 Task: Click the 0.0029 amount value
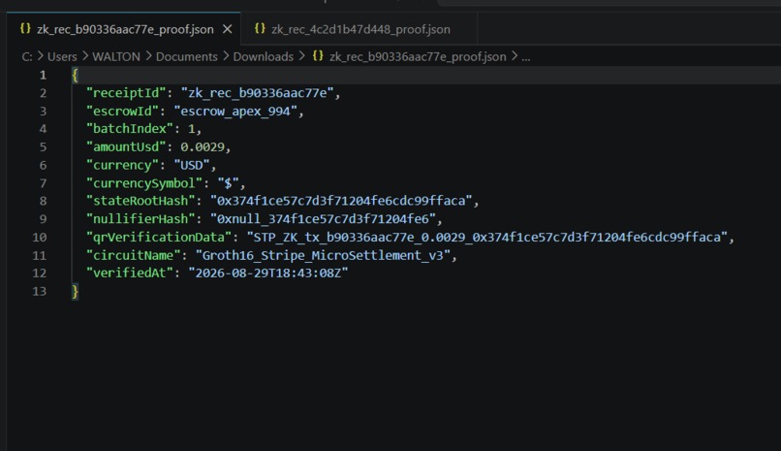pyautogui.click(x=203, y=147)
